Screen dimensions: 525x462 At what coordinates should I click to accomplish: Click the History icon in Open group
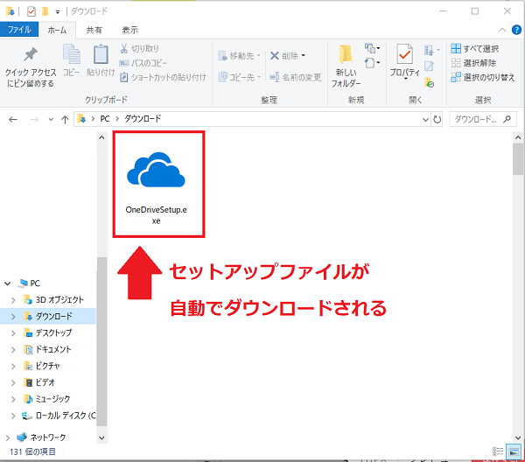[x=430, y=82]
